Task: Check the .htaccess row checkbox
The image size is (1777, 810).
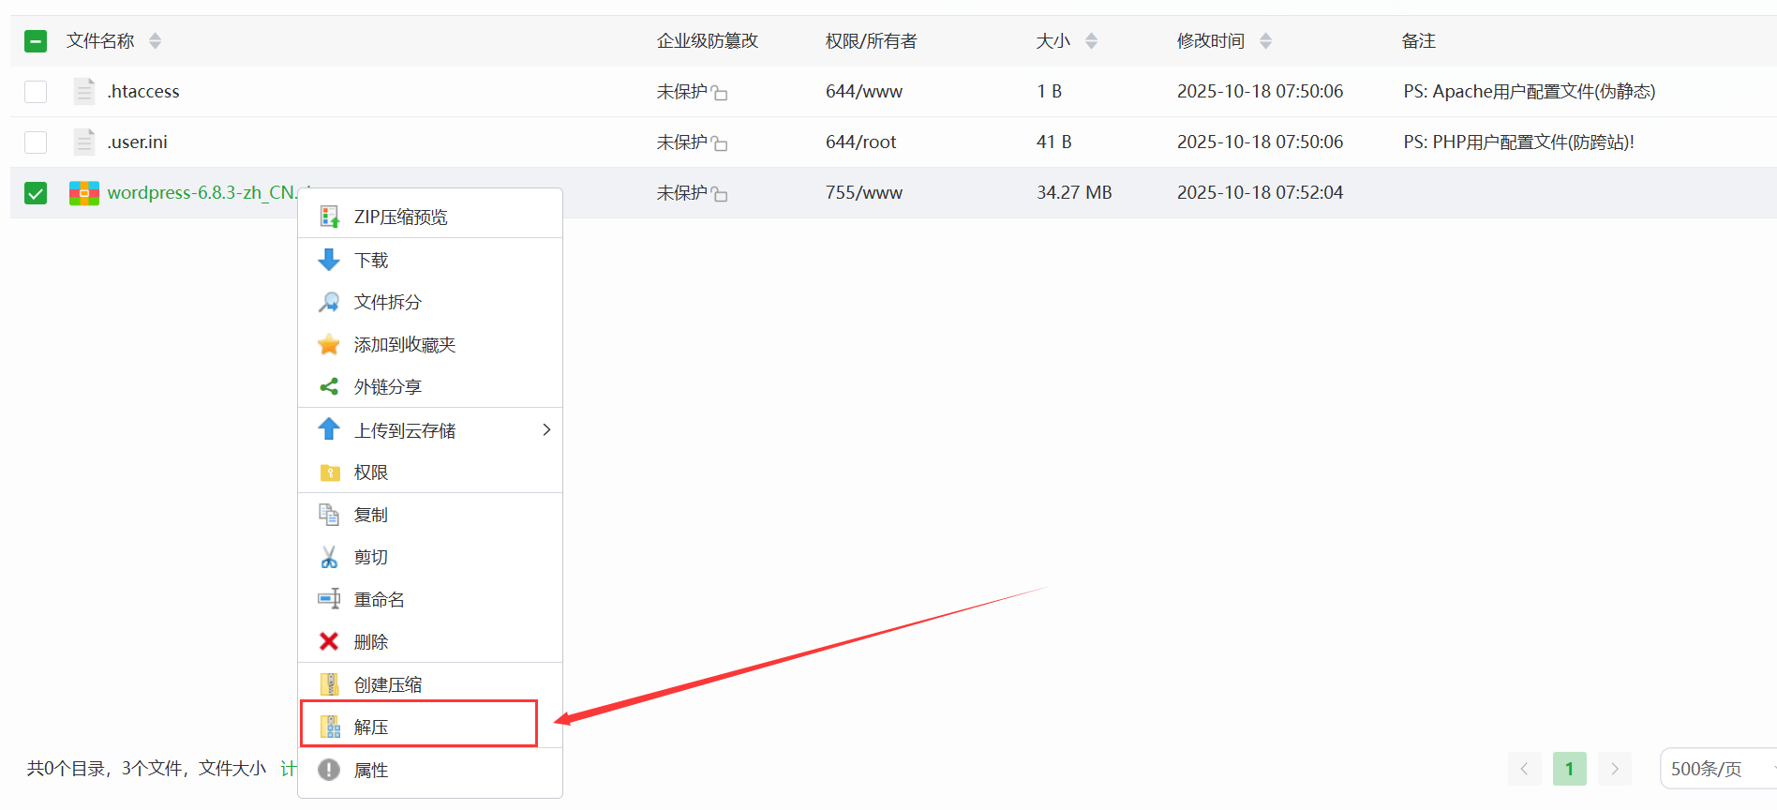Action: [x=36, y=92]
